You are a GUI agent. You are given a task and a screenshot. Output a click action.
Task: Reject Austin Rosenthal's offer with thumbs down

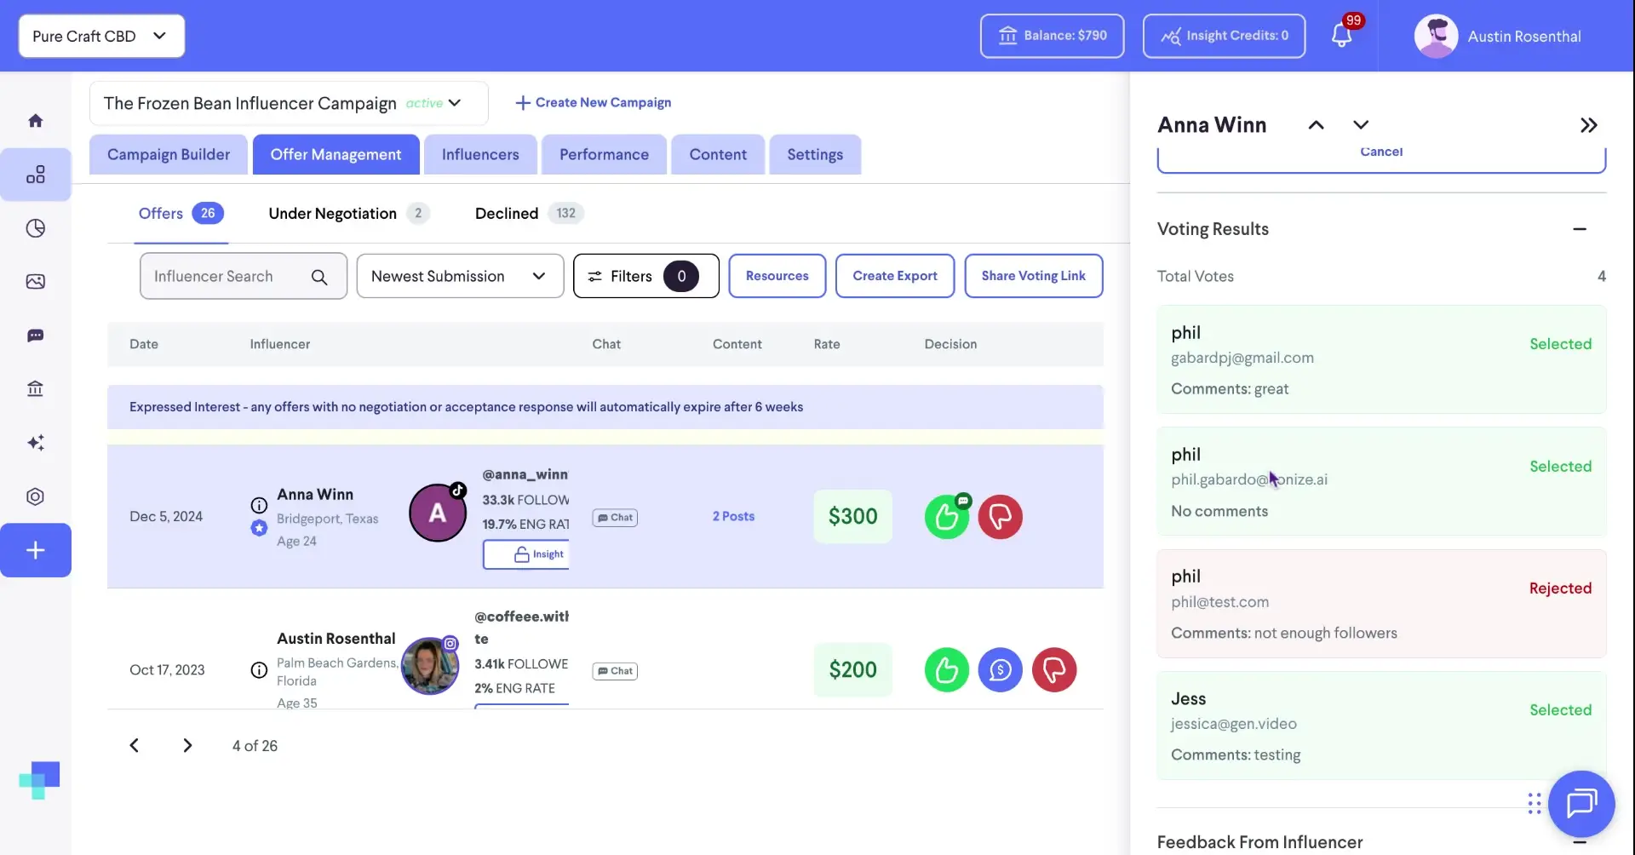(1054, 670)
